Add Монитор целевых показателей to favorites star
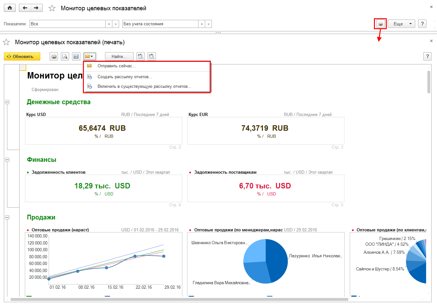437x306 pixels. tap(52, 8)
